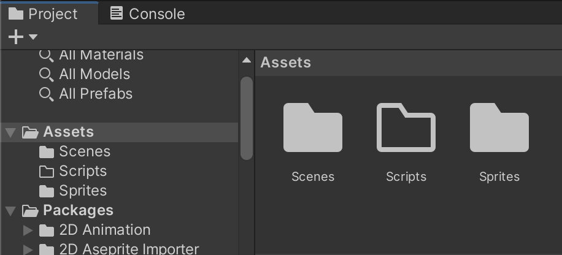
Task: Expand the 2D Aseprite Importer package
Action: click(28, 249)
